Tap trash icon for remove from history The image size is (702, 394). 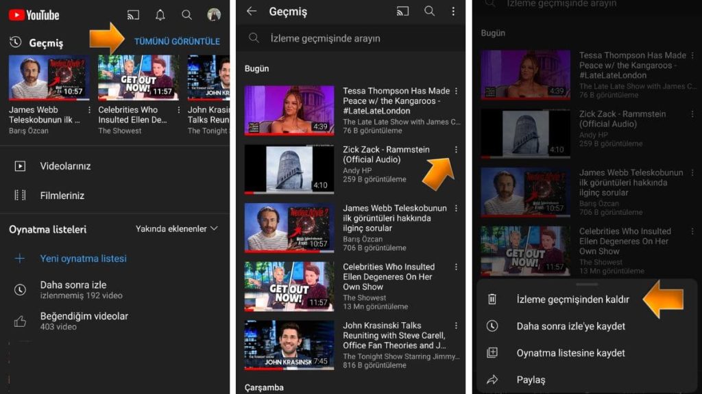point(492,299)
